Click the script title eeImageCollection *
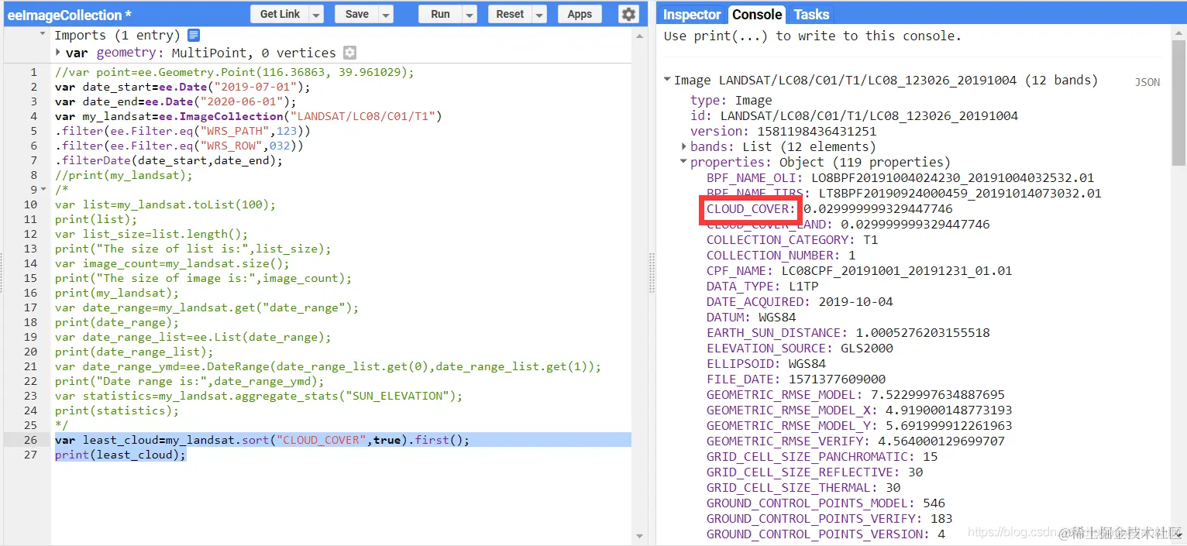The height and width of the screenshot is (546, 1187). [69, 15]
